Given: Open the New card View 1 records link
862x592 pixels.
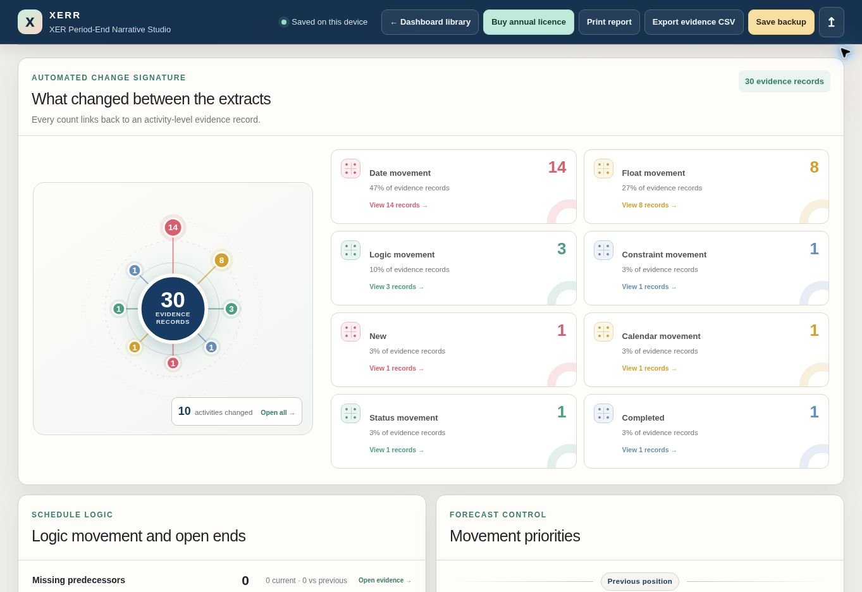Looking at the screenshot, I should coord(397,368).
